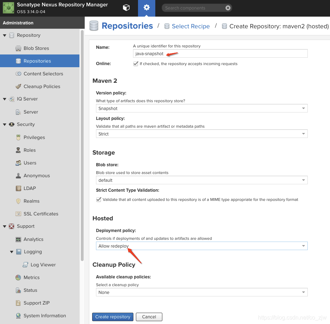Screen dimensions: 330x324
Task: Go to Repositories breadcrumb link
Action: 127,26
